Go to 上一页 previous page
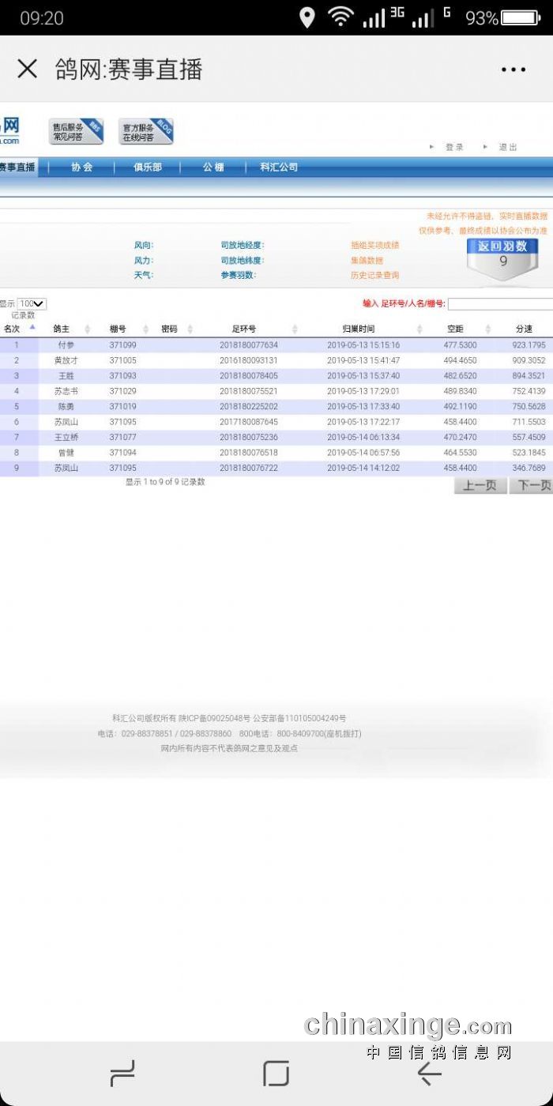553x1106 pixels. pos(480,485)
